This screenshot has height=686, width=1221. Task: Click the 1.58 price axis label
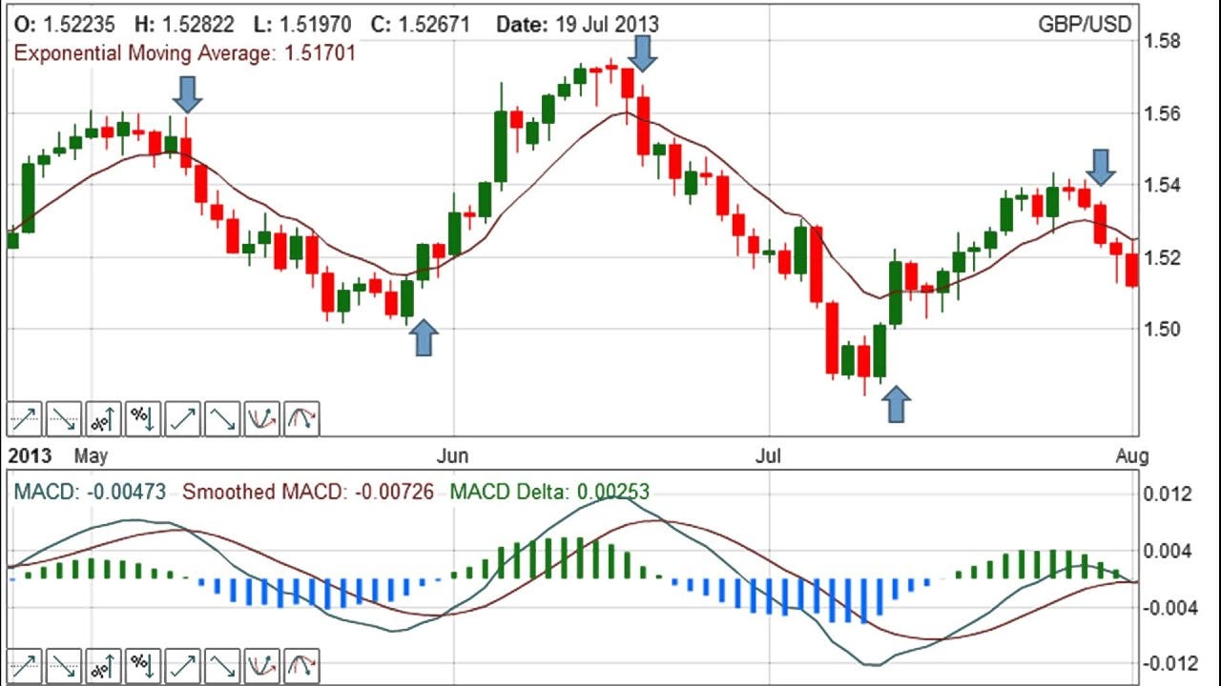pos(1162,41)
